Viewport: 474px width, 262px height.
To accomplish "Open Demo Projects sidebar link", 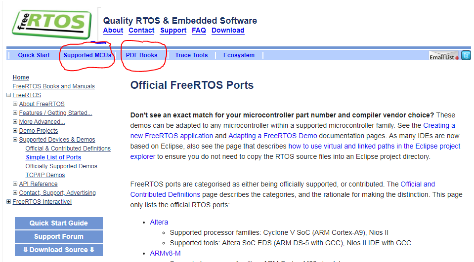I will point(39,131).
